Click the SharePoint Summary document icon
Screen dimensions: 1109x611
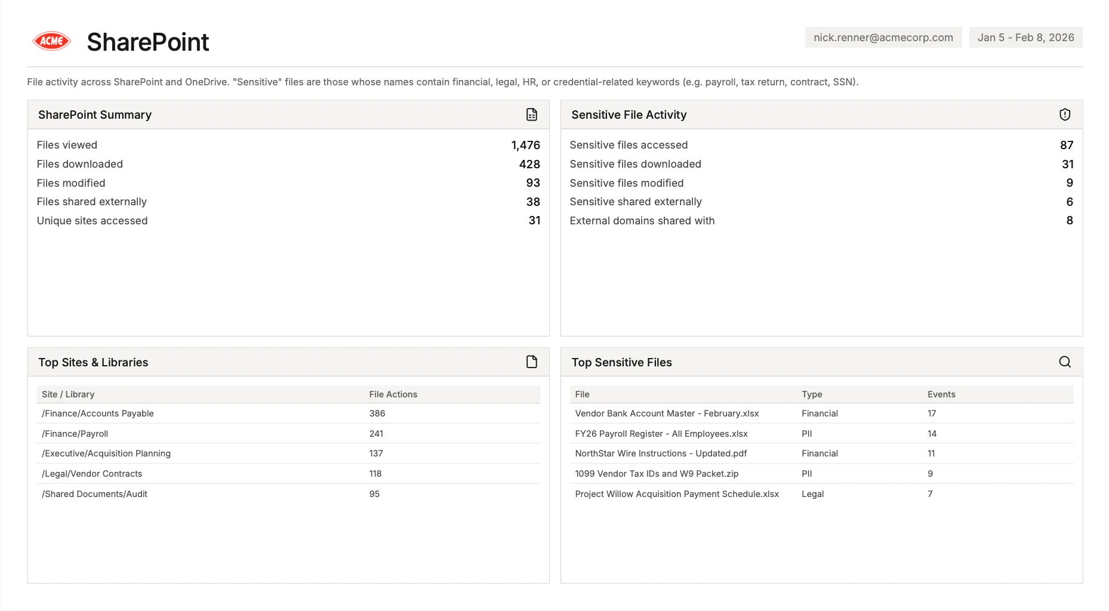coord(531,115)
